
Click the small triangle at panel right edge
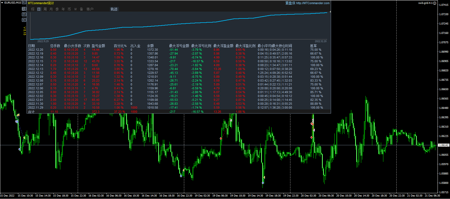330,12
